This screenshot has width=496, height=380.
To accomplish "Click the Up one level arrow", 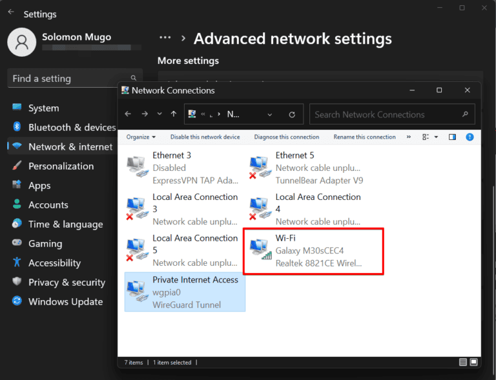I will (173, 114).
